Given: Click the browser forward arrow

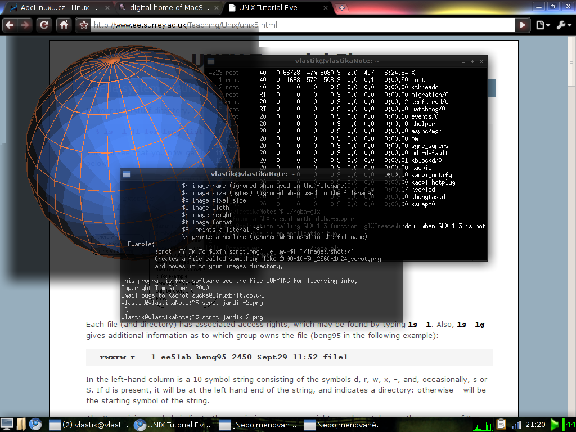Looking at the screenshot, I should tap(25, 25).
